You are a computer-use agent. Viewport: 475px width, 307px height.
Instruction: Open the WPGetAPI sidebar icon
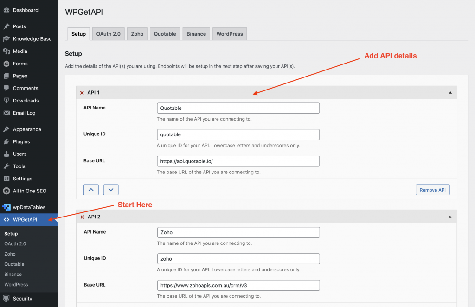6,220
